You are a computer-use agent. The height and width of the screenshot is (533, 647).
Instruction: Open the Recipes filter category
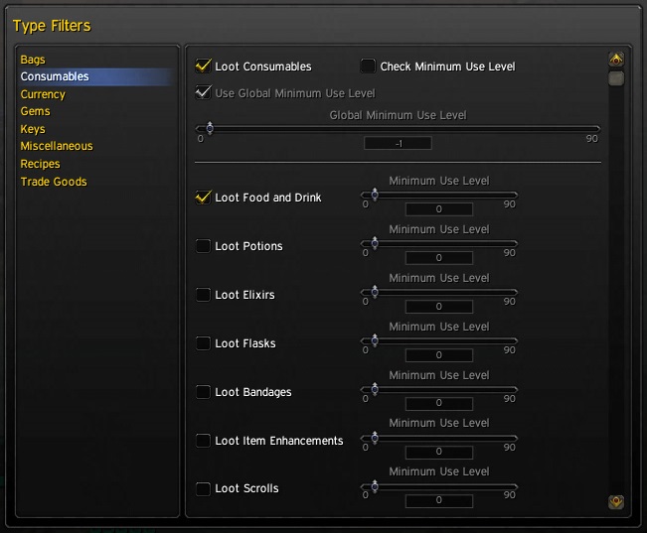[x=41, y=164]
